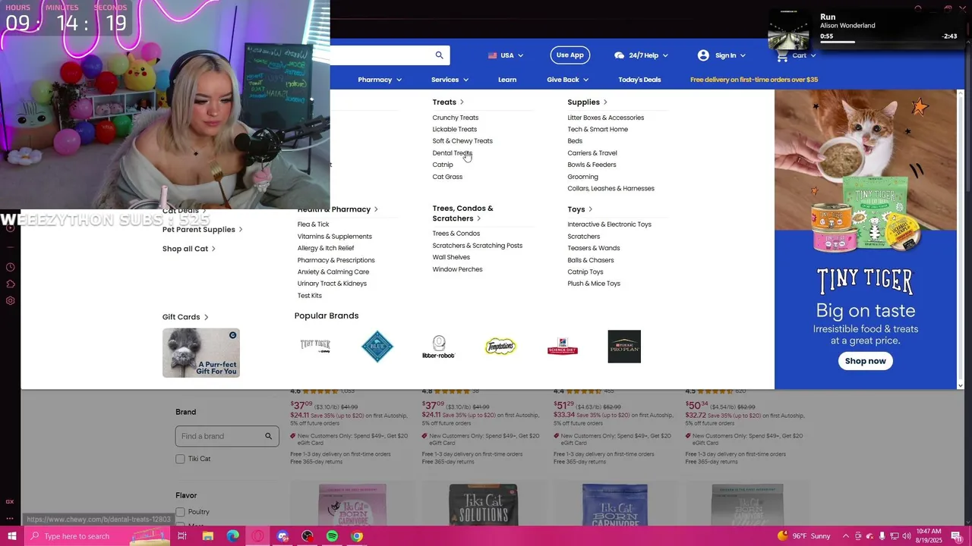Open the Opera GX sidebar history clock
Viewport: 972px width, 546px height.
click(x=10, y=267)
